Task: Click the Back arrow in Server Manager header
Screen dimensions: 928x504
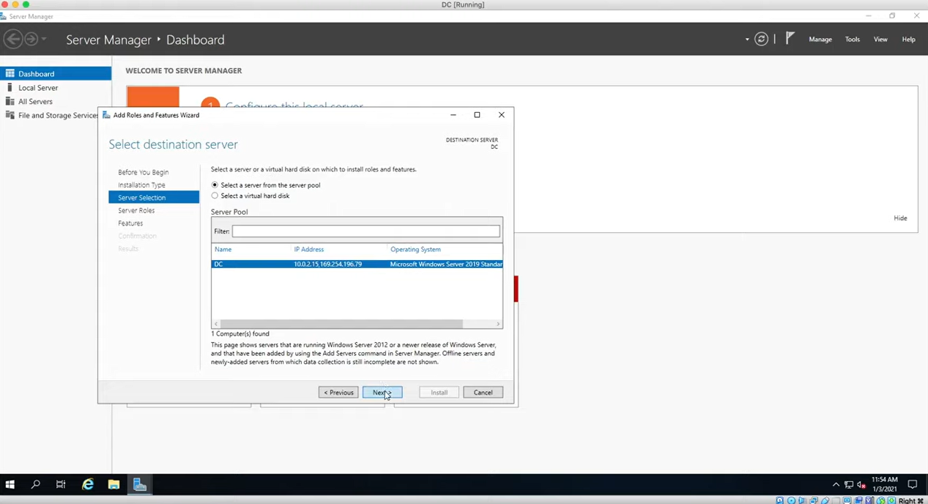Action: 13,39
